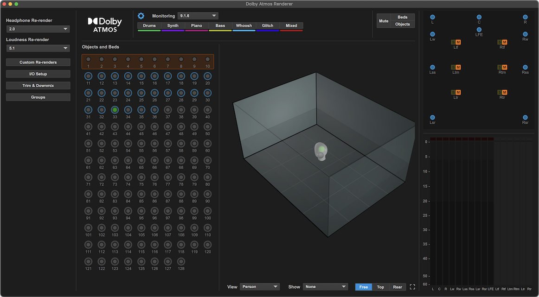Click the Lss speaker dot

click(432, 67)
